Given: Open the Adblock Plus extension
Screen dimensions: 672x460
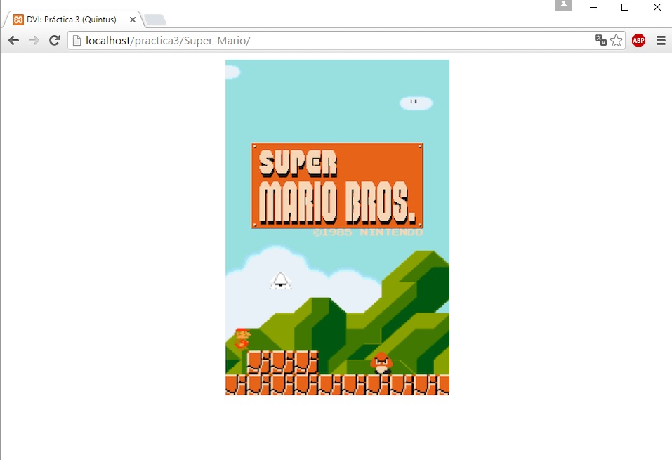Looking at the screenshot, I should [x=638, y=41].
